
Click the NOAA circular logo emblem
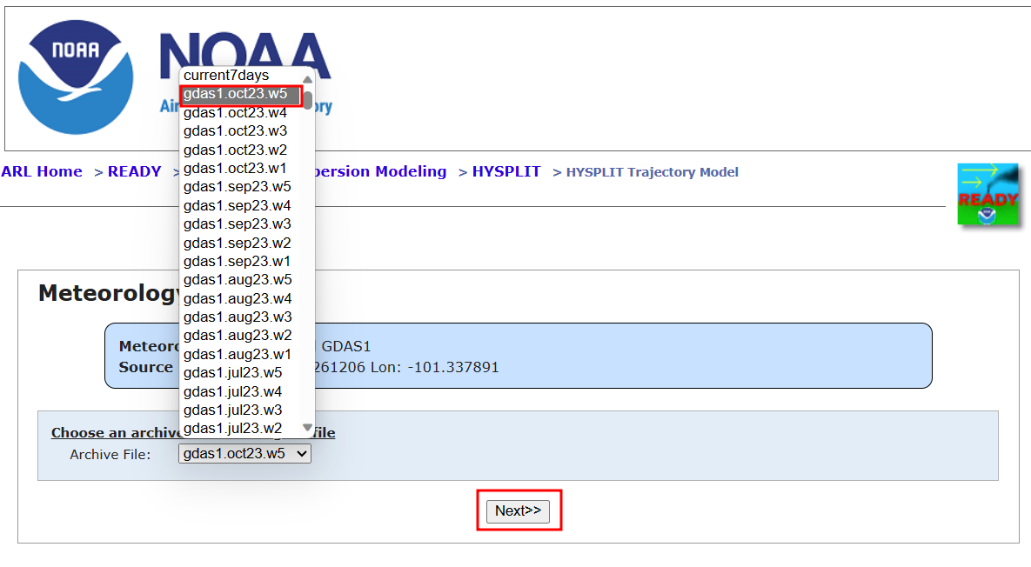76,77
